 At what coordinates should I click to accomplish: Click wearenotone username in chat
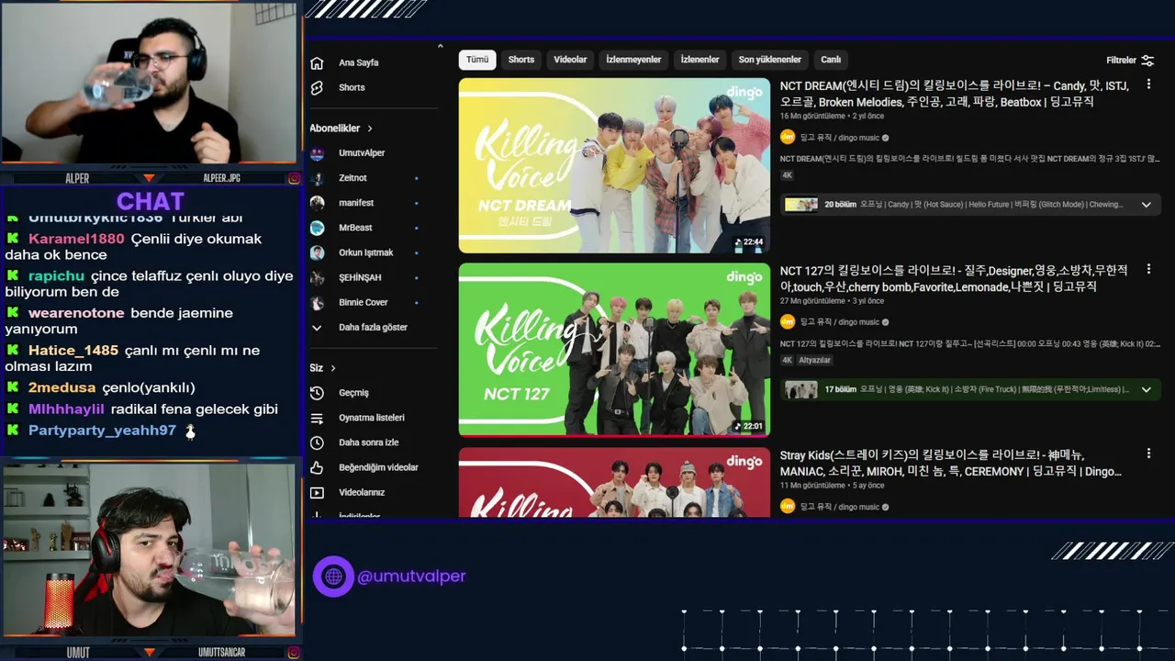tap(76, 313)
